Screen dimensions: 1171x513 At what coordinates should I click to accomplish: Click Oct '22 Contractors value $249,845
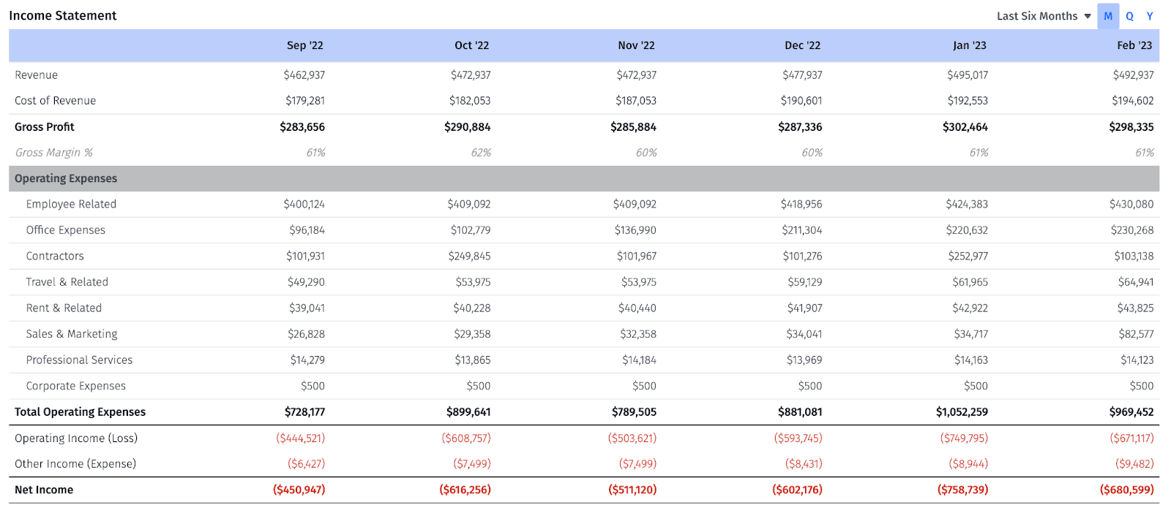pos(469,256)
